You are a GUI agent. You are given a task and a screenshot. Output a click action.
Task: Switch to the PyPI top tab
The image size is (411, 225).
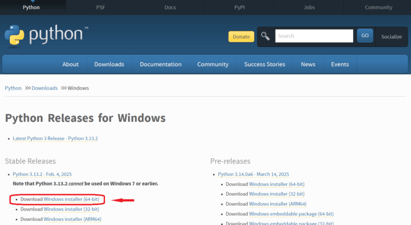tap(239, 7)
